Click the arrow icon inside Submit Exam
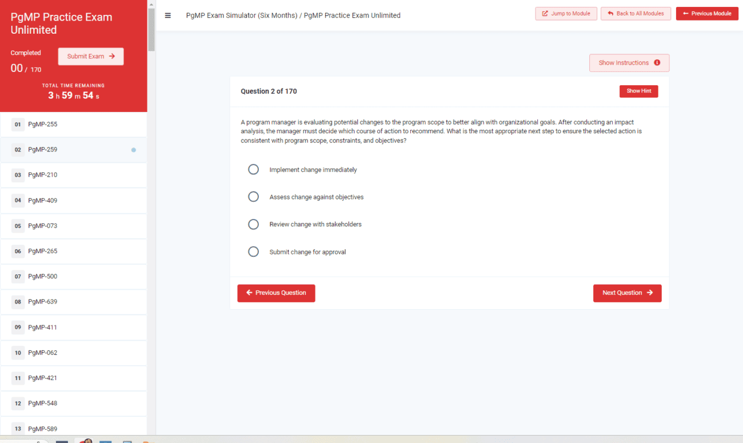The width and height of the screenshot is (743, 443). (112, 56)
